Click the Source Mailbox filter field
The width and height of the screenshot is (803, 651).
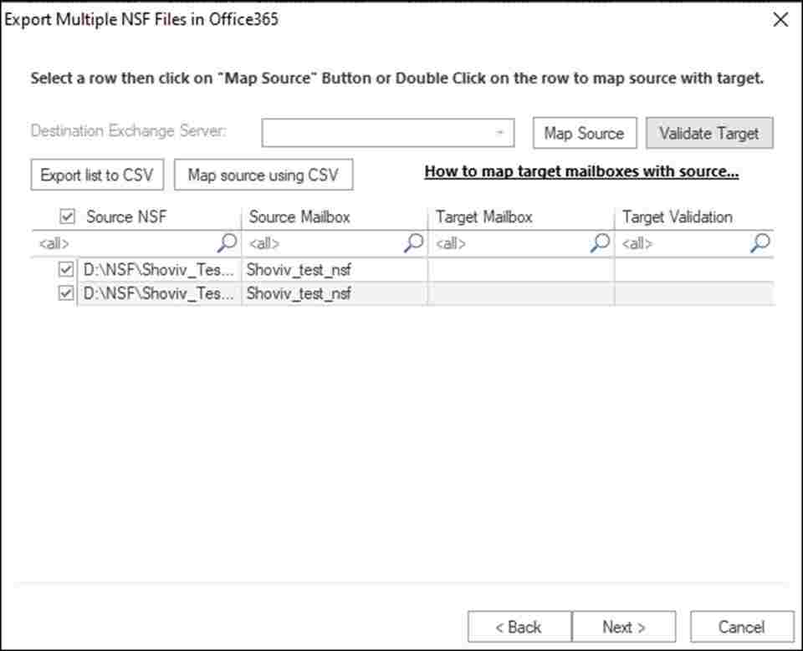point(322,244)
